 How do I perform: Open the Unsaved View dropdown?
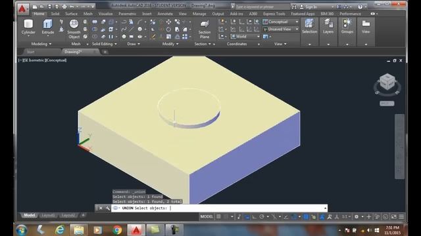[x=281, y=29]
